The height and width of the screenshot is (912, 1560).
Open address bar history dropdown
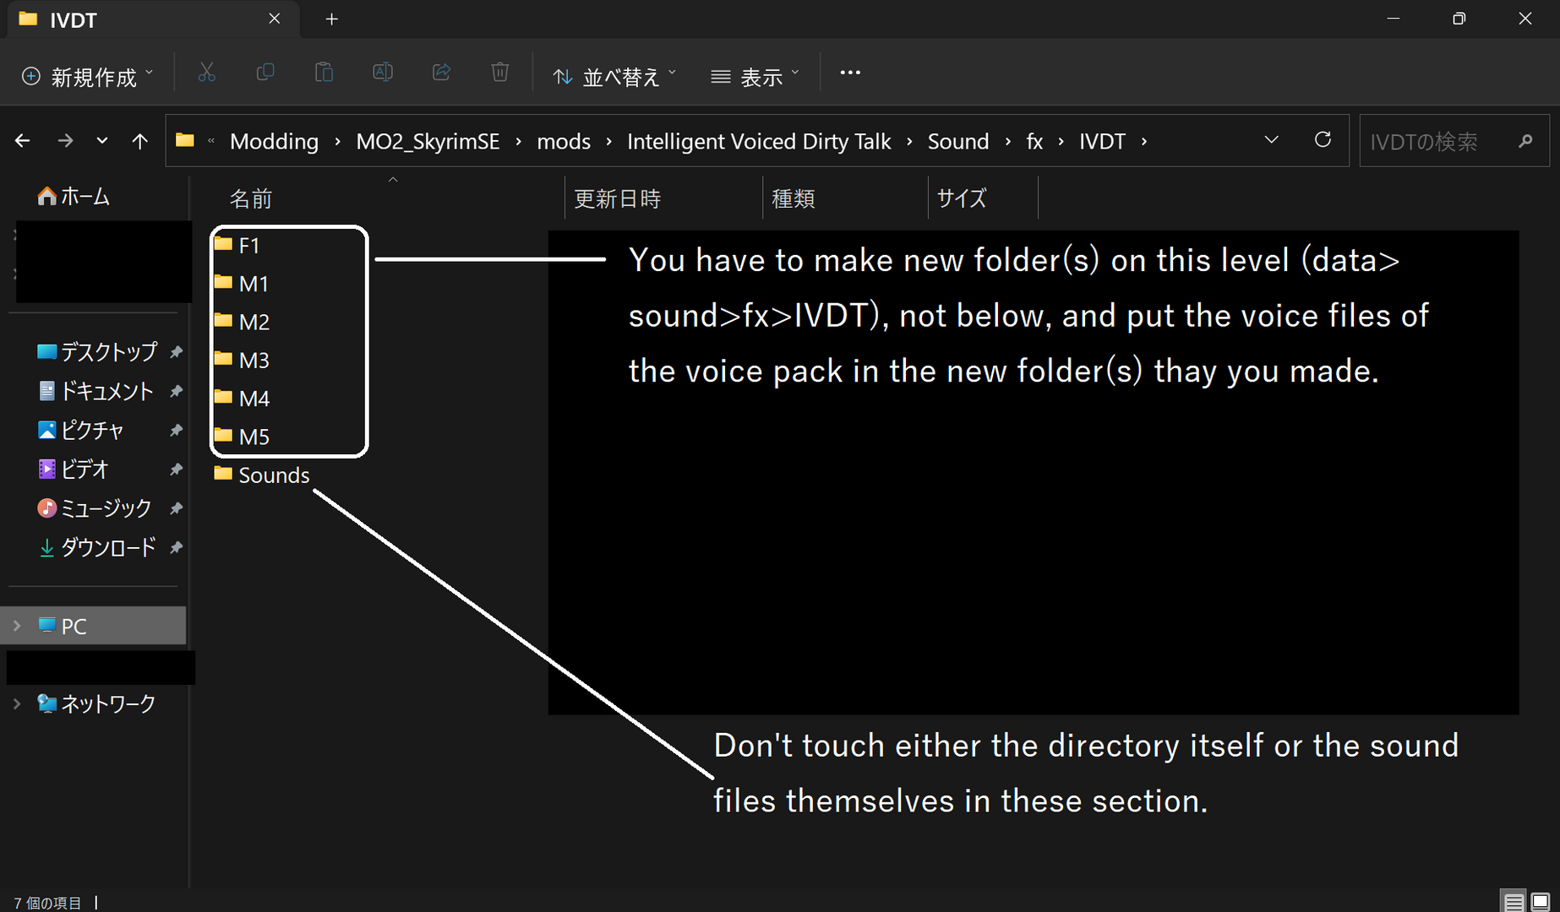tap(1271, 140)
